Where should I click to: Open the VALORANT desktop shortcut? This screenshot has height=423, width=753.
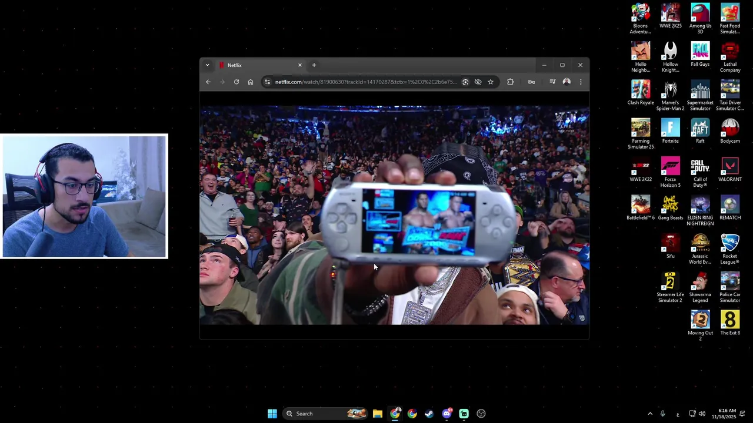[x=730, y=170]
